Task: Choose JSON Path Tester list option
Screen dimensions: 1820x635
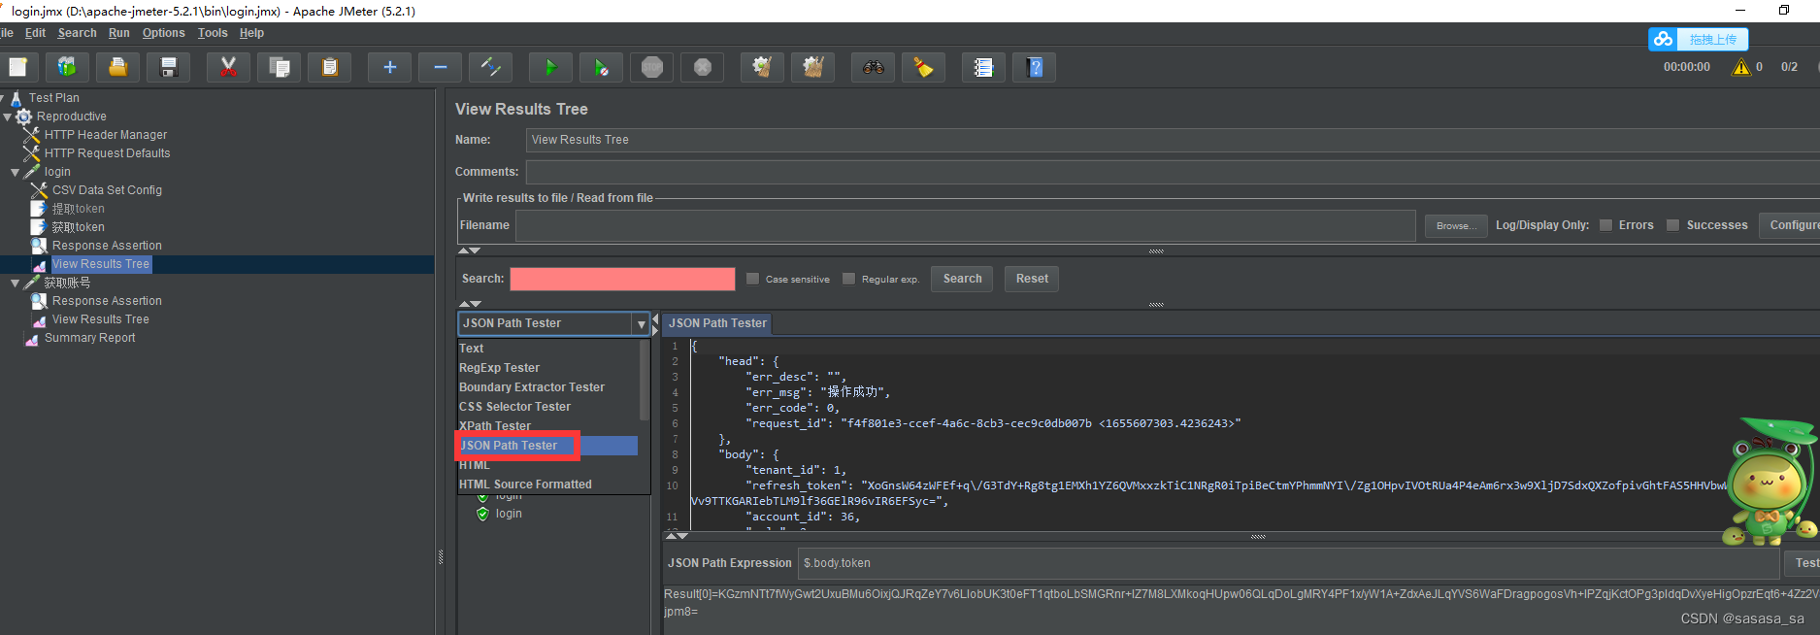Action: [547, 446]
